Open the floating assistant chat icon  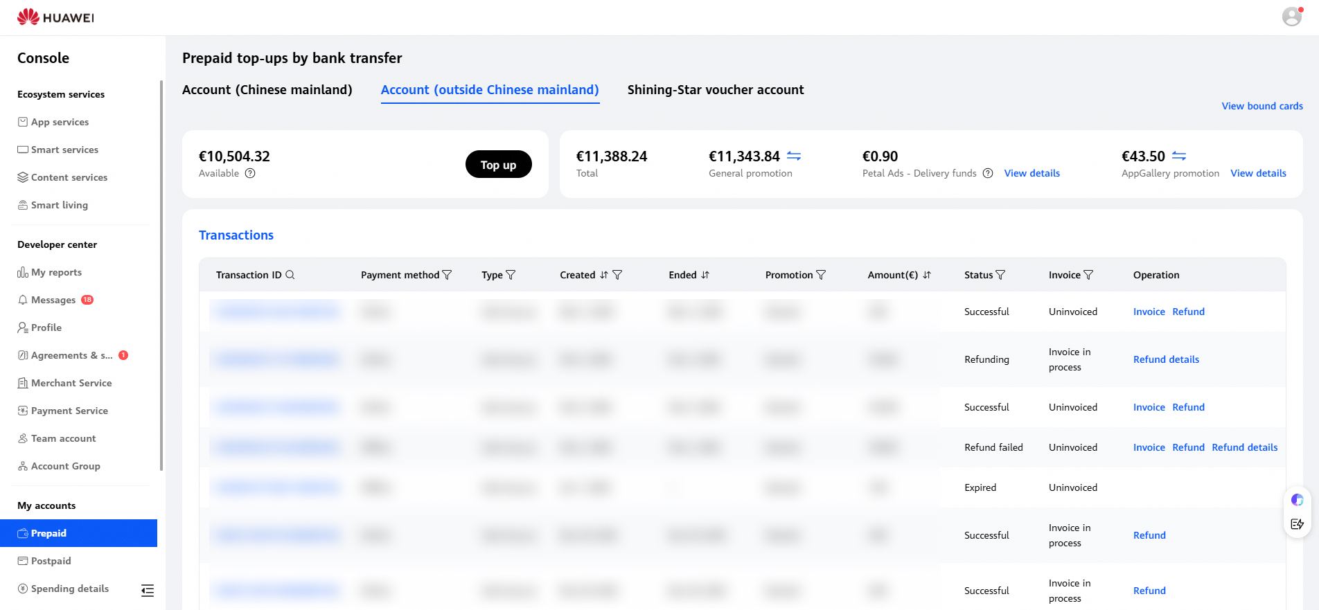click(1298, 500)
